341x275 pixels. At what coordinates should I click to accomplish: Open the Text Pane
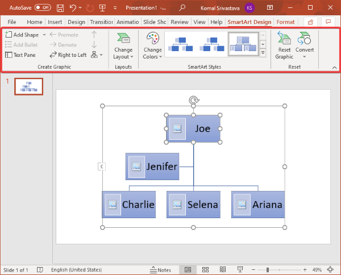click(x=22, y=55)
